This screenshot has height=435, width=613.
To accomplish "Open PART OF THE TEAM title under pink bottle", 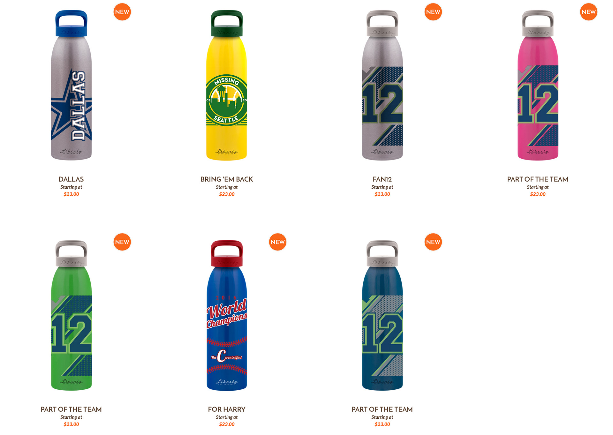I will (538, 179).
